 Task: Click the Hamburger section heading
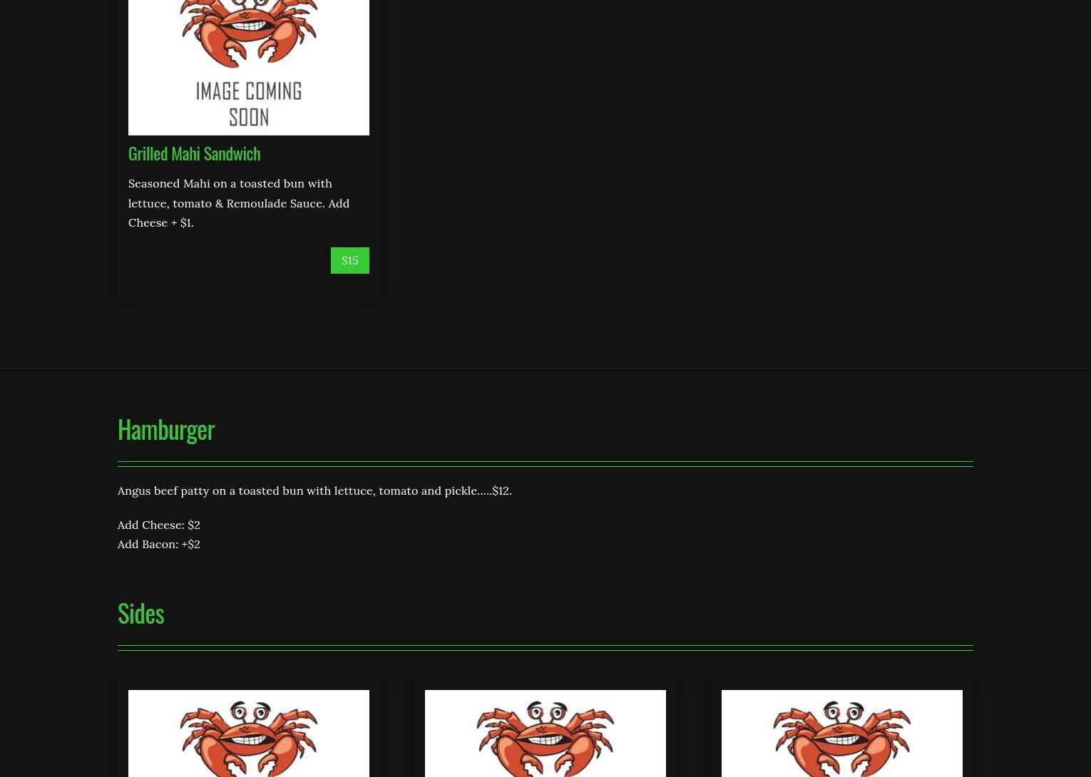[166, 429]
